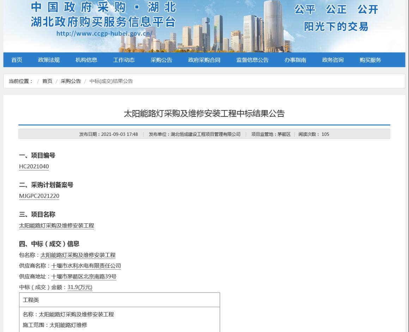Select 购买服务 in the navigation bar
Viewport: 409px width, 332px height.
click(370, 60)
